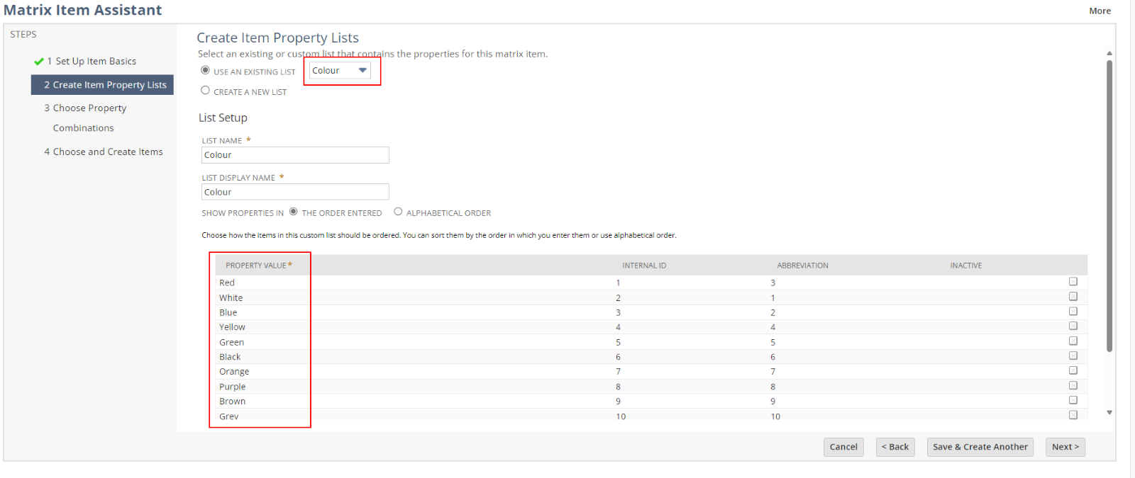
Task: Toggle Inactive checkbox in Brown row
Action: click(1073, 400)
